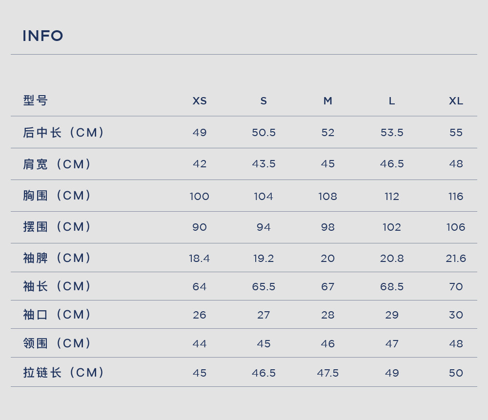The image size is (488, 420).
Task: Click the 21.6 value for XL
Action: tap(456, 258)
